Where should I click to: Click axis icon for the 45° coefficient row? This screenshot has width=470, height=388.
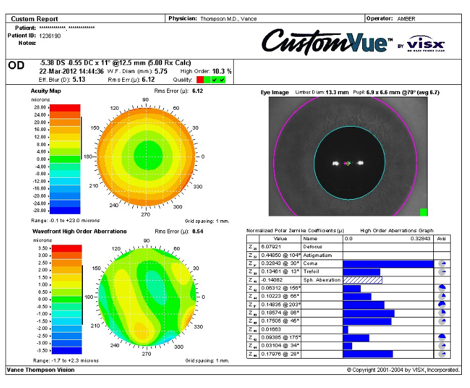(x=442, y=321)
